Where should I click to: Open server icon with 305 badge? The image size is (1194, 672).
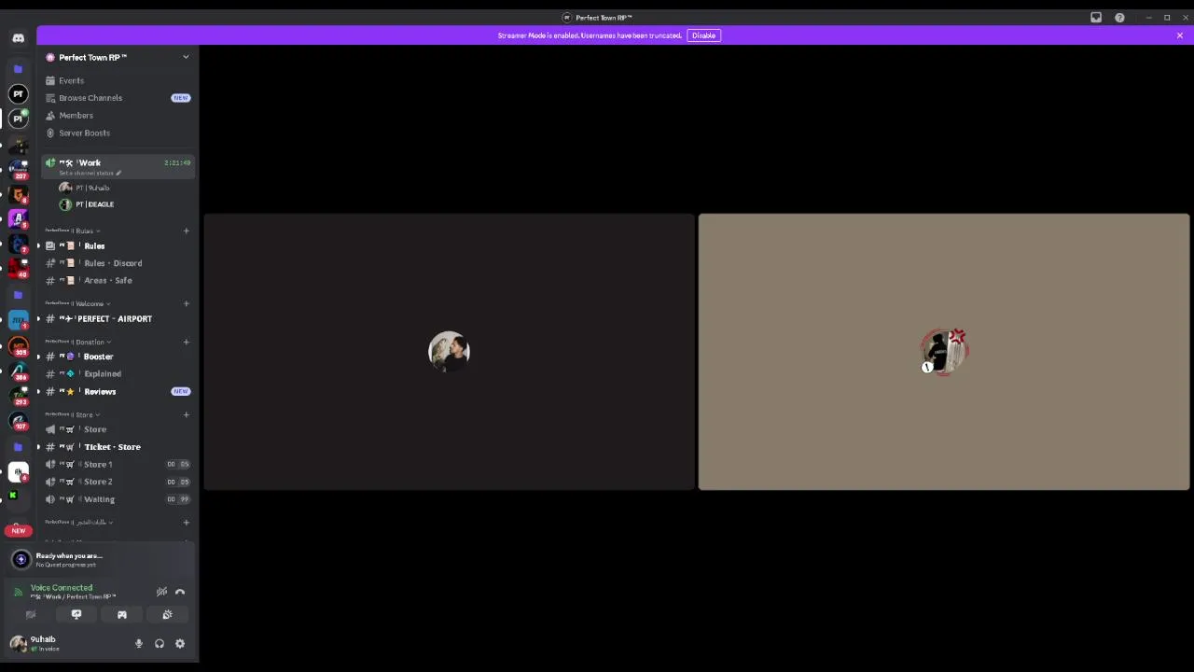[18, 347]
